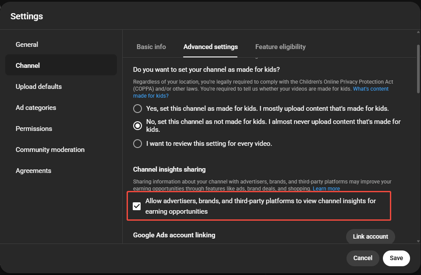The height and width of the screenshot is (275, 421).
Task: Open the Permissions settings section
Action: [x=34, y=128]
